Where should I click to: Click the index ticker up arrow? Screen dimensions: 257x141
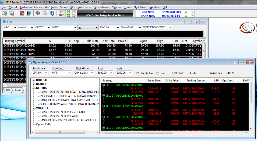(x=193, y=12)
